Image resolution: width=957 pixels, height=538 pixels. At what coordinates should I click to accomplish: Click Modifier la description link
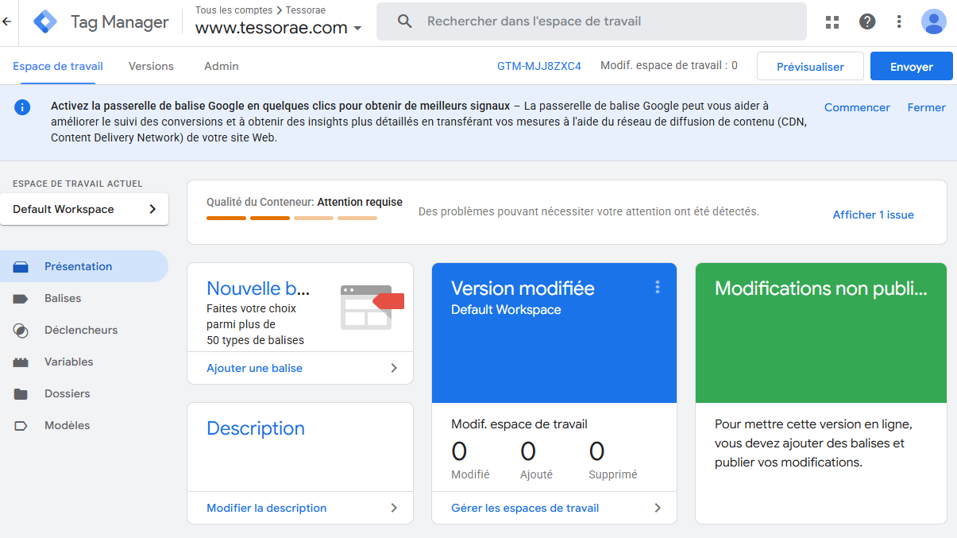pos(266,508)
